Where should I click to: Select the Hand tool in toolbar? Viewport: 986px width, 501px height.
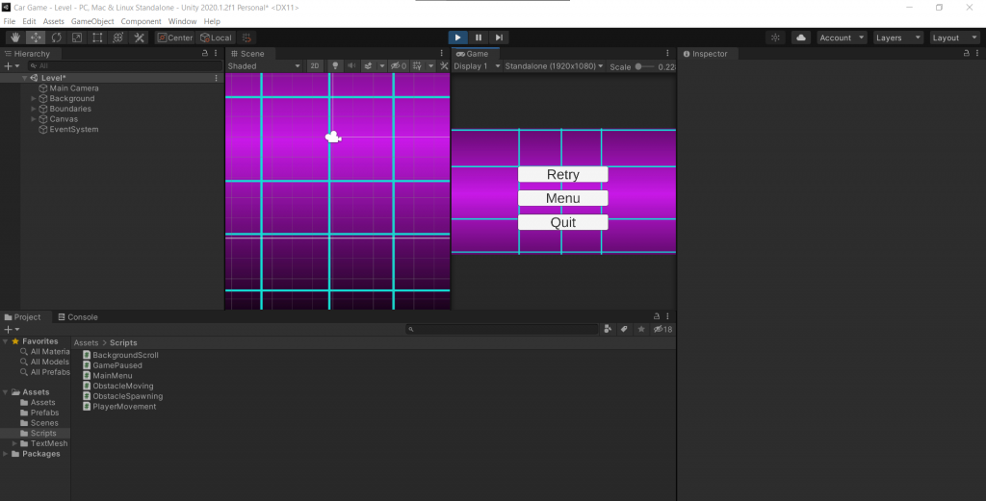pyautogui.click(x=14, y=38)
